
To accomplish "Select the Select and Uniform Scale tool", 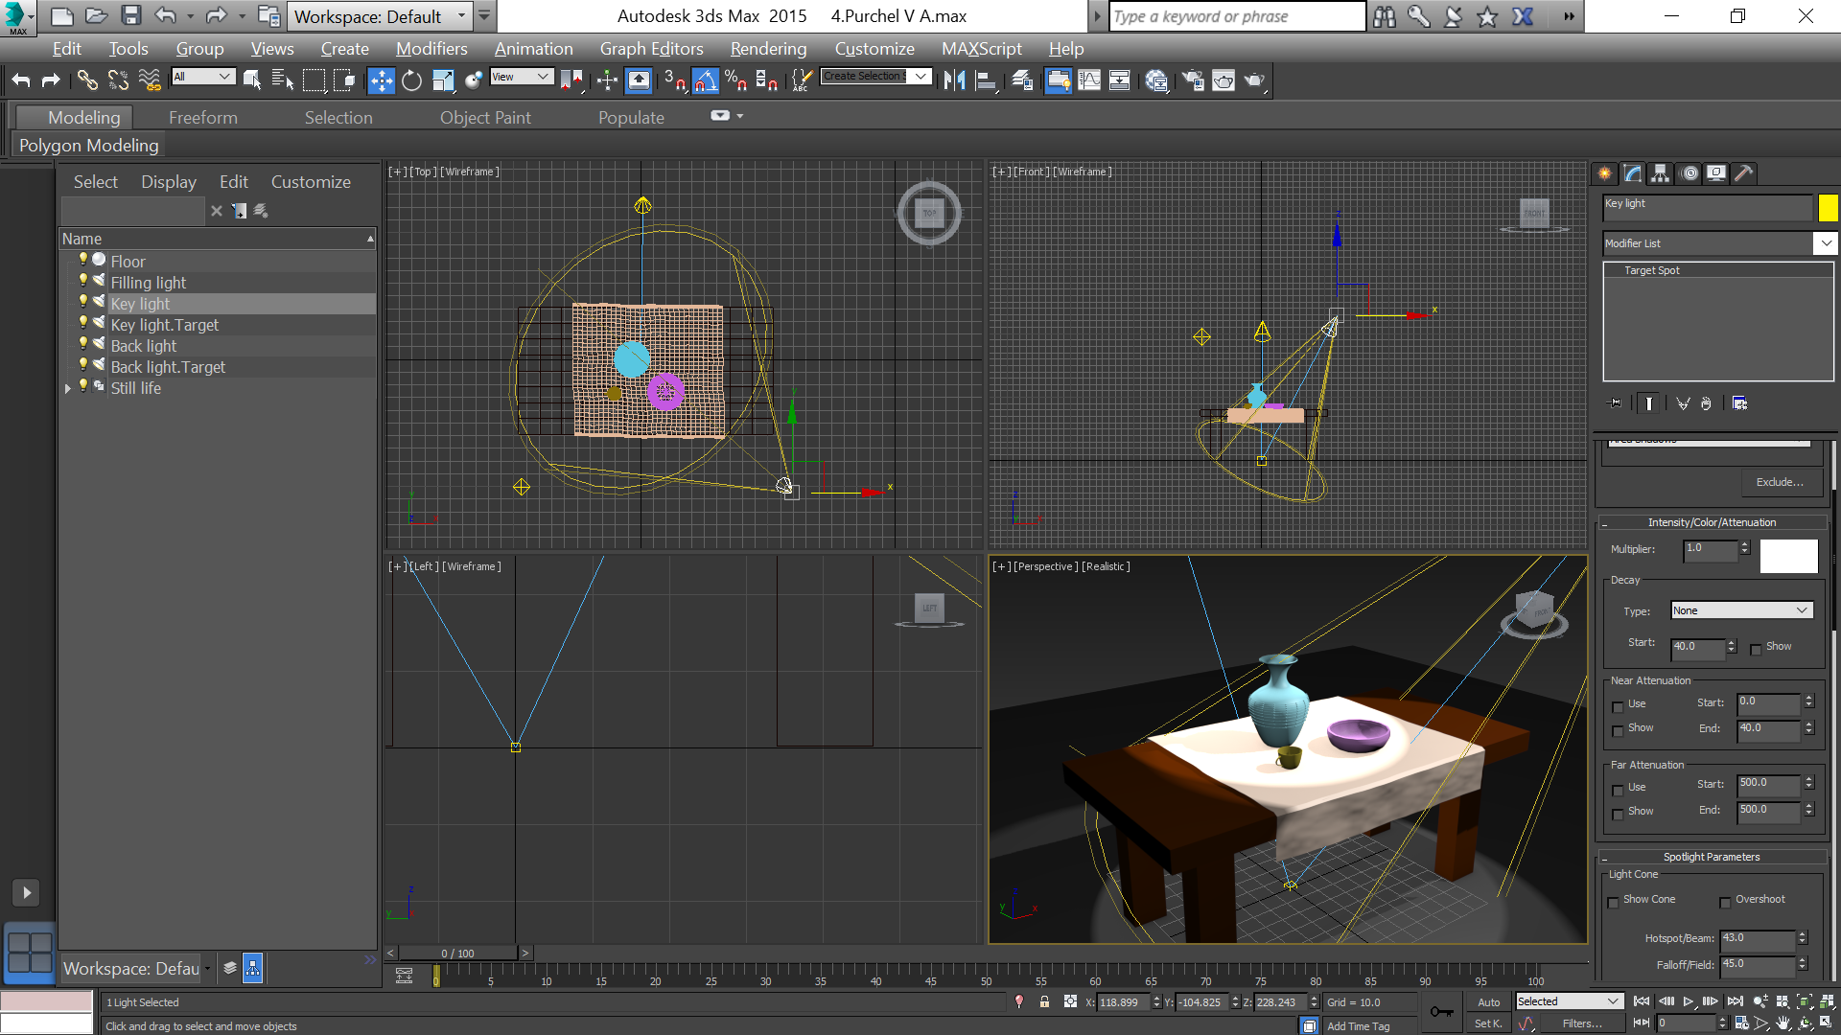I will (442, 80).
